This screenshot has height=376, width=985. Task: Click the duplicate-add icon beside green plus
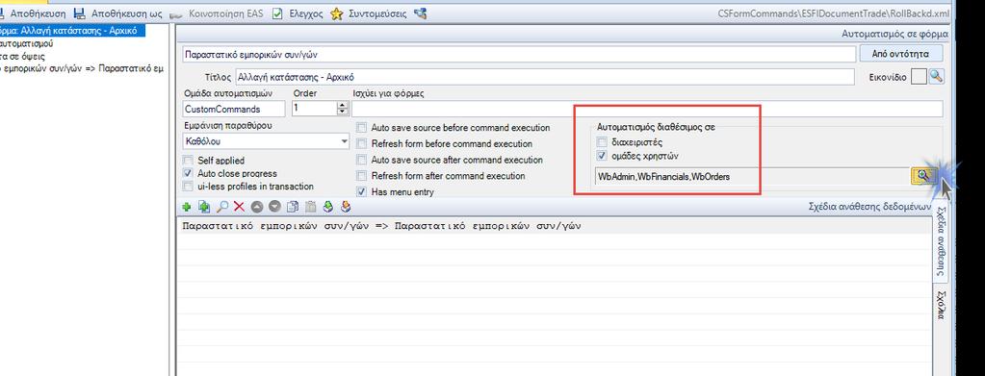tap(204, 206)
